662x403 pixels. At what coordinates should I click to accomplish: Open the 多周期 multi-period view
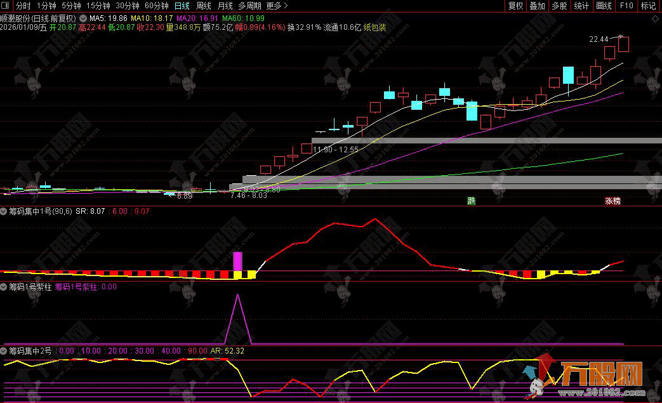(249, 6)
